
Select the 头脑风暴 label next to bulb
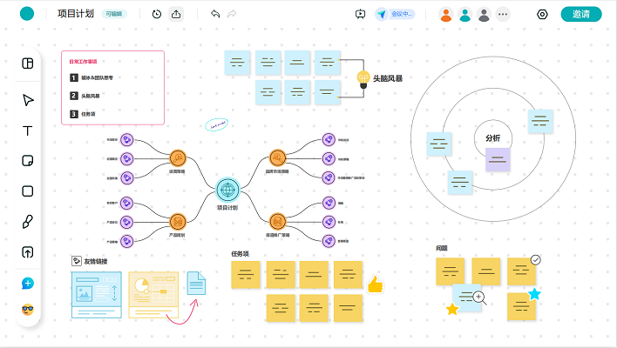(x=388, y=78)
